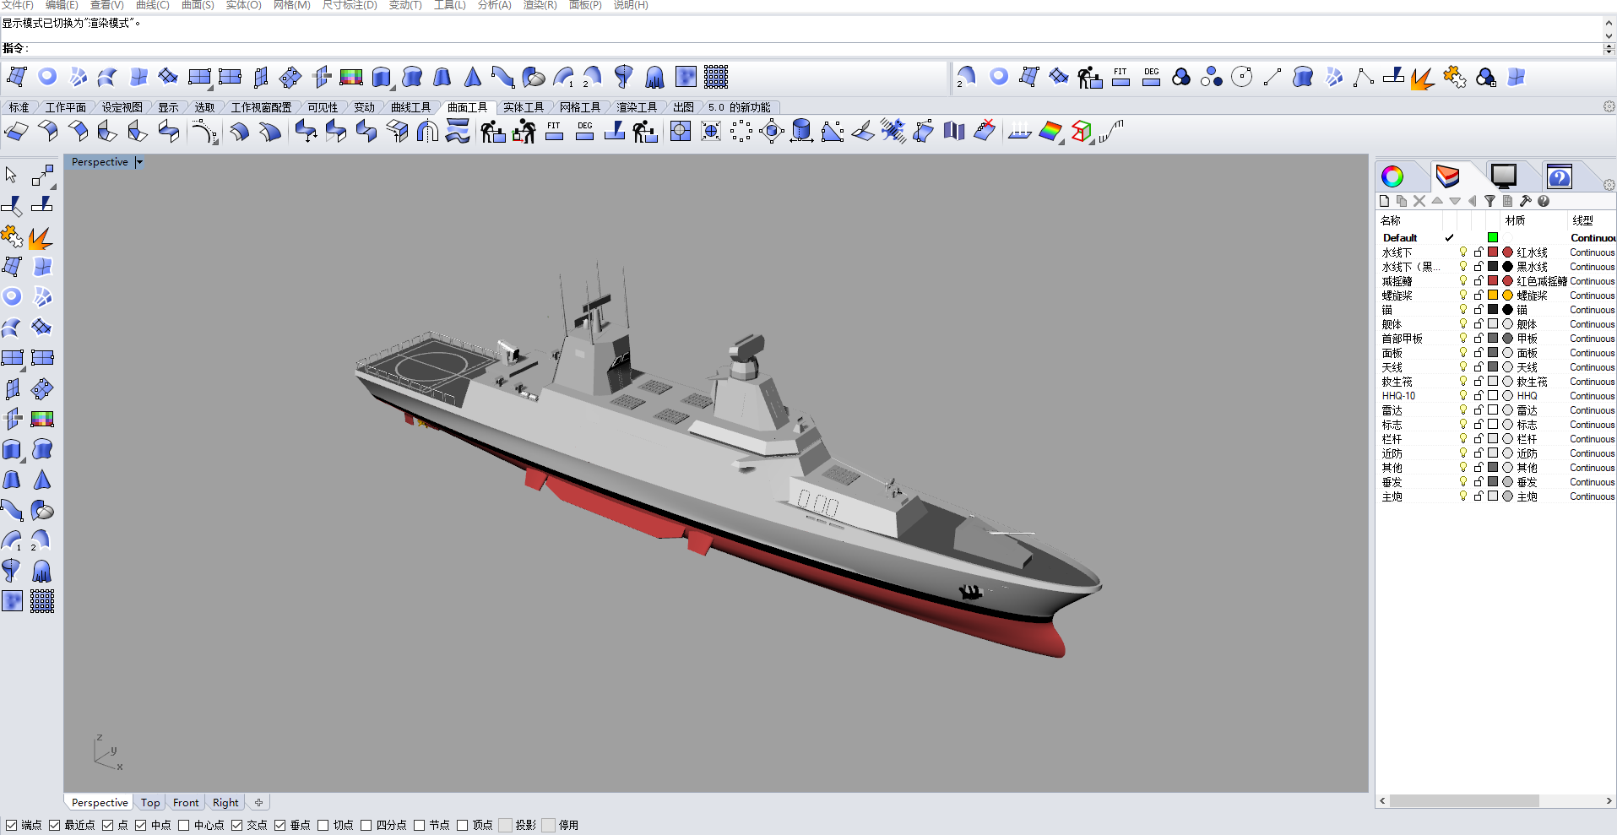
Task: Toggle the 投影 checkbox
Action: (505, 825)
